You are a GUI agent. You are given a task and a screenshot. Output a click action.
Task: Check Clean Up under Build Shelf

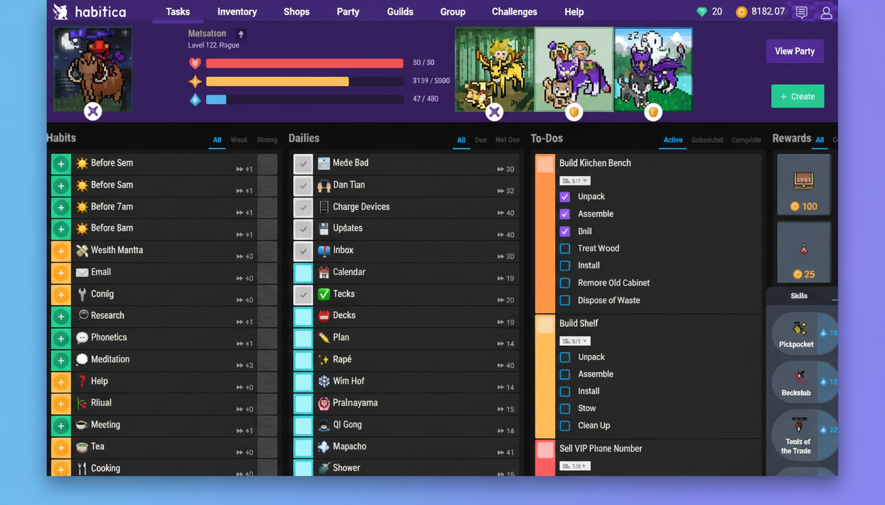point(564,425)
